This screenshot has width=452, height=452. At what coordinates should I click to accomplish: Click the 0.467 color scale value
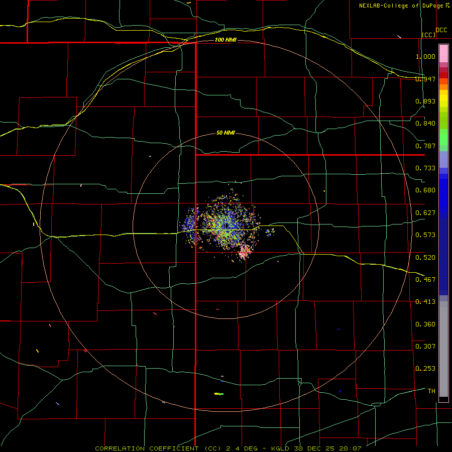[x=425, y=279]
